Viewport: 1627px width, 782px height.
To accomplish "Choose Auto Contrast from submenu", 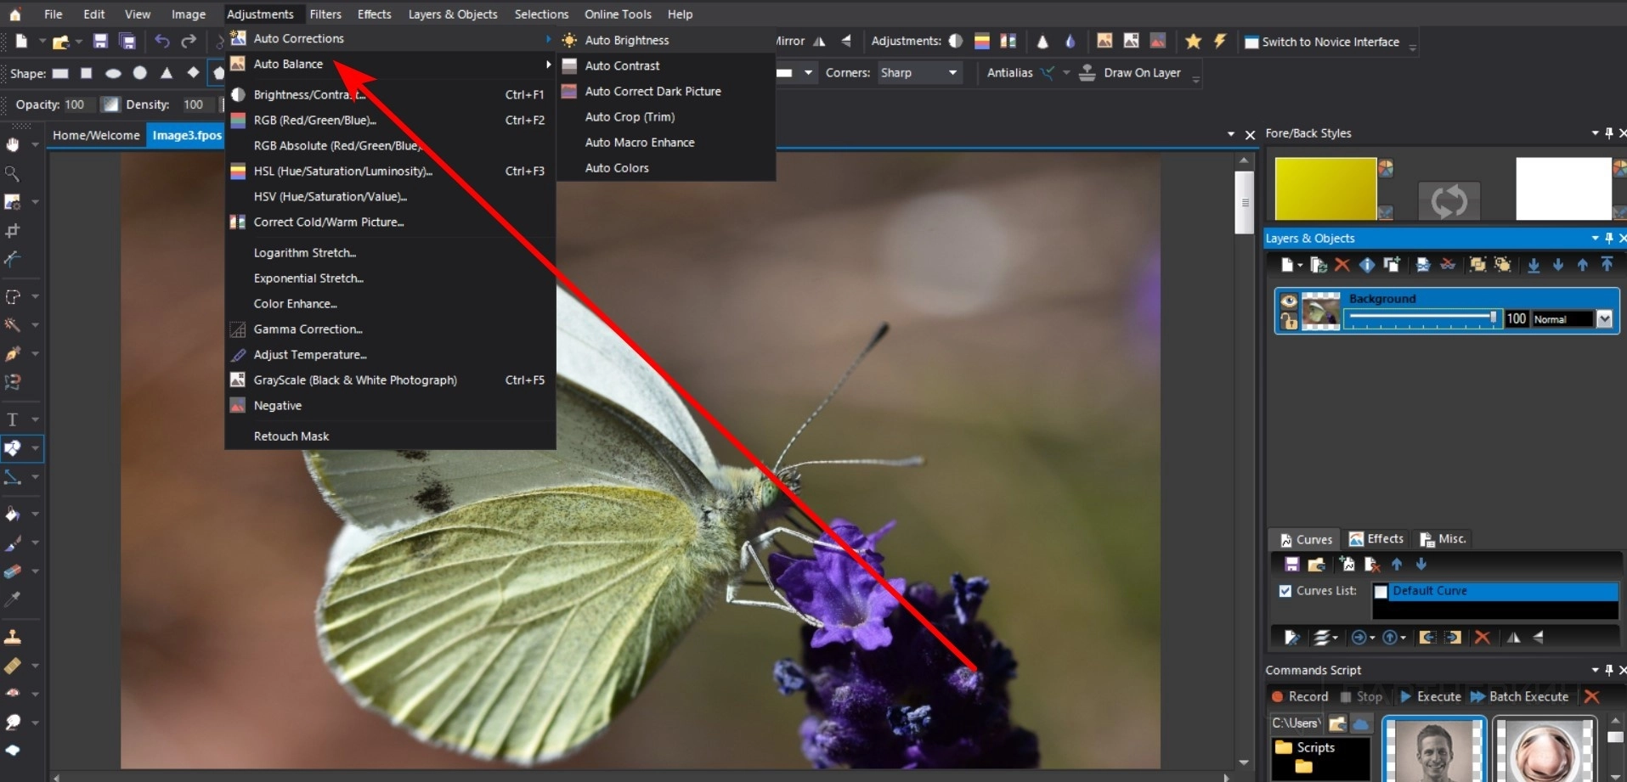I will click(622, 66).
